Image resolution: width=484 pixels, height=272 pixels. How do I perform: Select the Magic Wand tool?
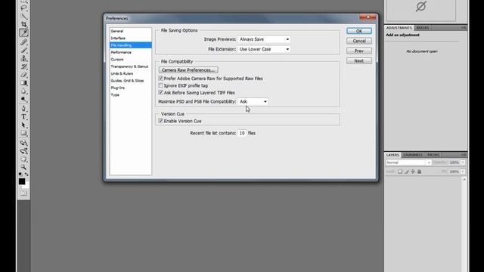pyautogui.click(x=23, y=16)
